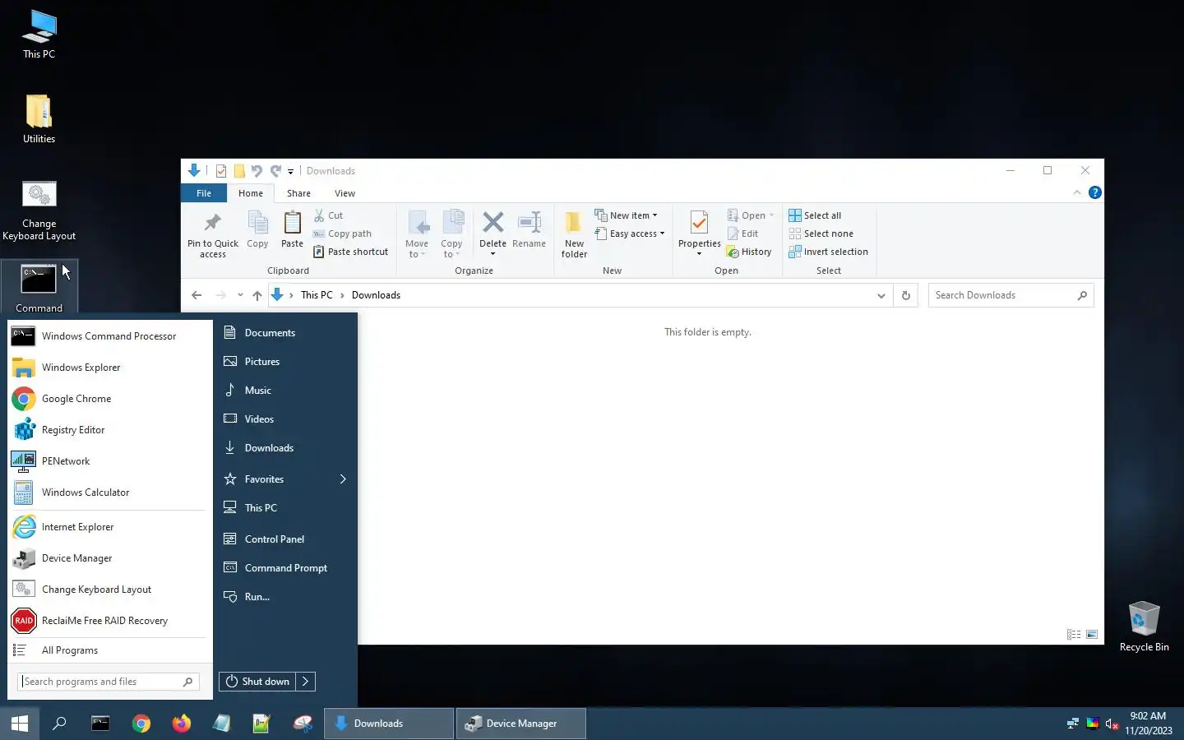This screenshot has height=740, width=1184.
Task: Focus the Search programs and files box
Action: tap(108, 681)
